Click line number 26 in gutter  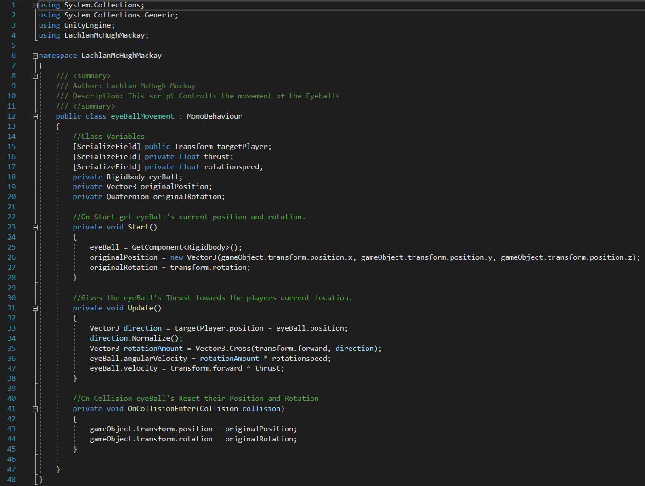click(x=11, y=257)
